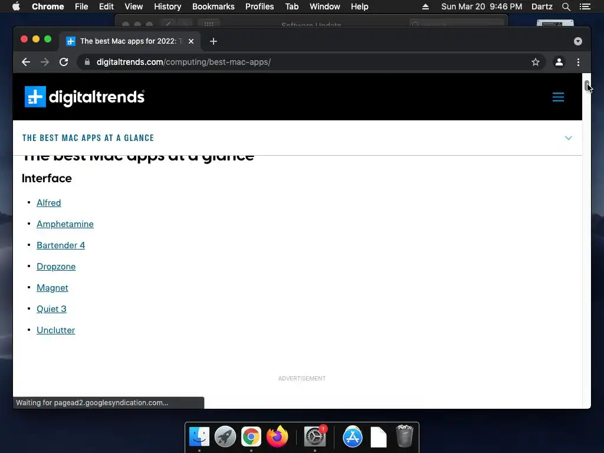Click the eject icon in the menu bar
The width and height of the screenshot is (604, 453).
tap(425, 6)
